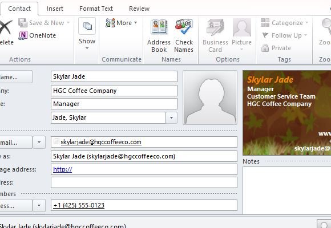
Task: Click the Save & New icon
Action: [x=23, y=23]
